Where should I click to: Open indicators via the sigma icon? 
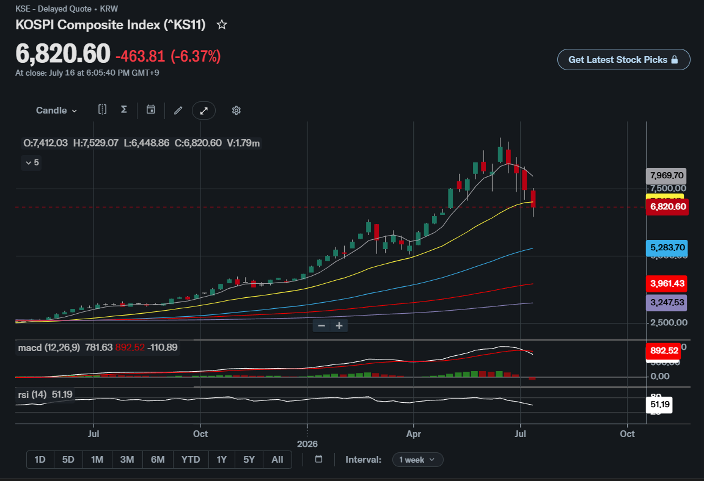coord(124,110)
